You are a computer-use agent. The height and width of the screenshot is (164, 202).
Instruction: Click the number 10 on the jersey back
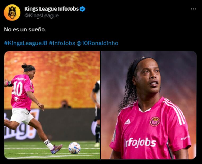pyautogui.click(x=17, y=89)
